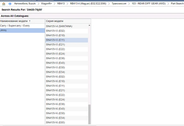The image size is (184, 126).
Task: Select SN413V-6 (E24) series
Action: 67,99
